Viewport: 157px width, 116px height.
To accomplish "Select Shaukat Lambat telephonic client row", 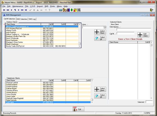I will pyautogui.click(x=48, y=83).
